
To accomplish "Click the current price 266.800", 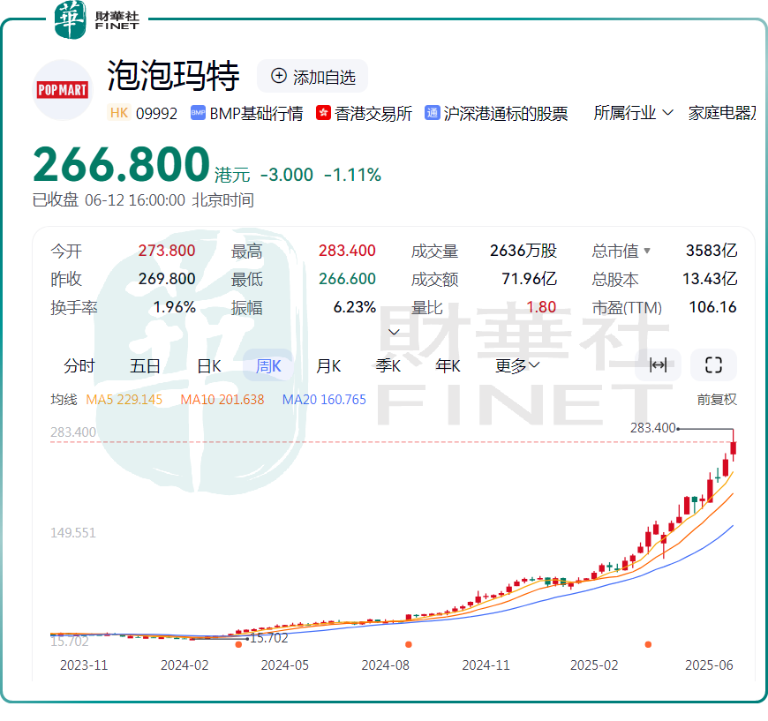I will (122, 164).
